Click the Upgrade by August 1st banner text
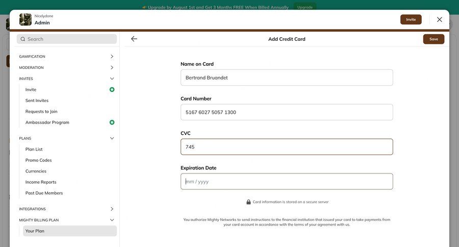This screenshot has height=247, width=459. click(x=218, y=7)
